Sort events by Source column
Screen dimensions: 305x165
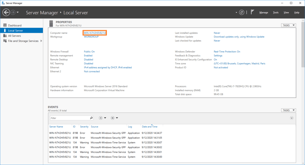(94, 127)
